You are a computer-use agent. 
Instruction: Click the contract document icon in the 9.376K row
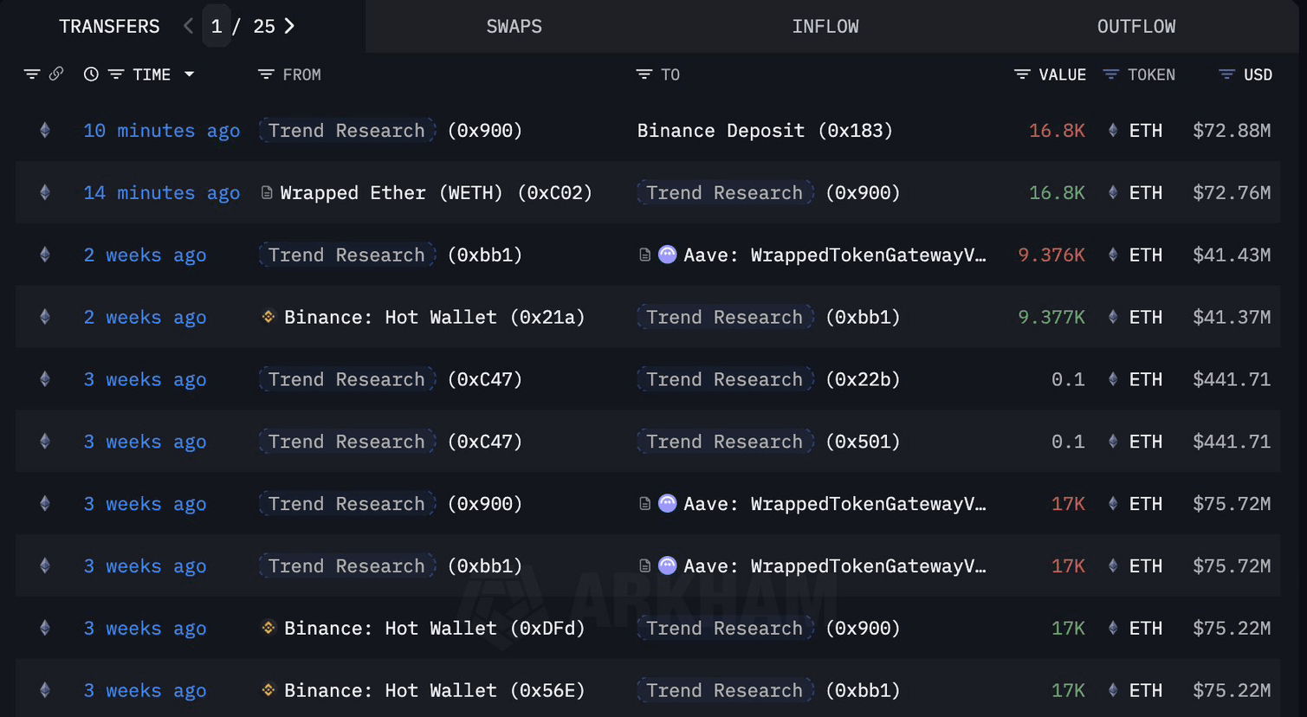click(644, 255)
